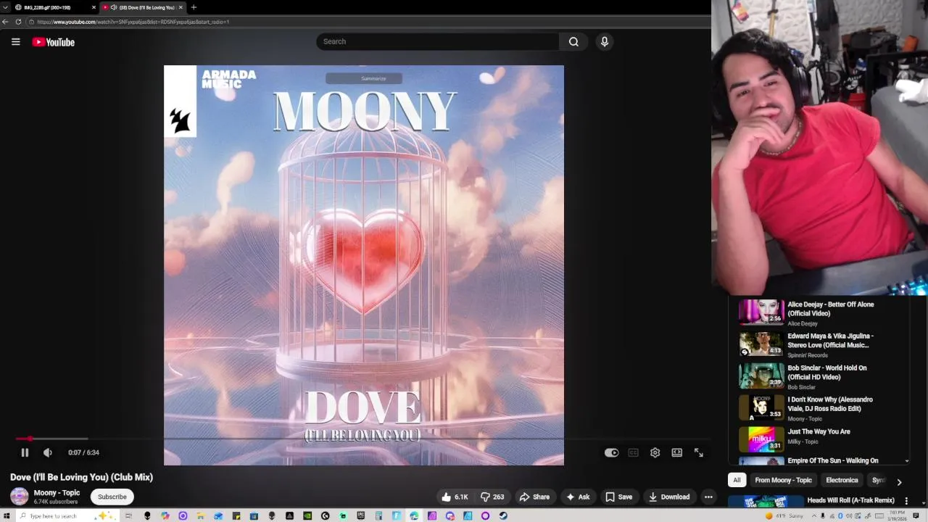Reload the current page
This screenshot has height=522, width=928.
click(18, 22)
